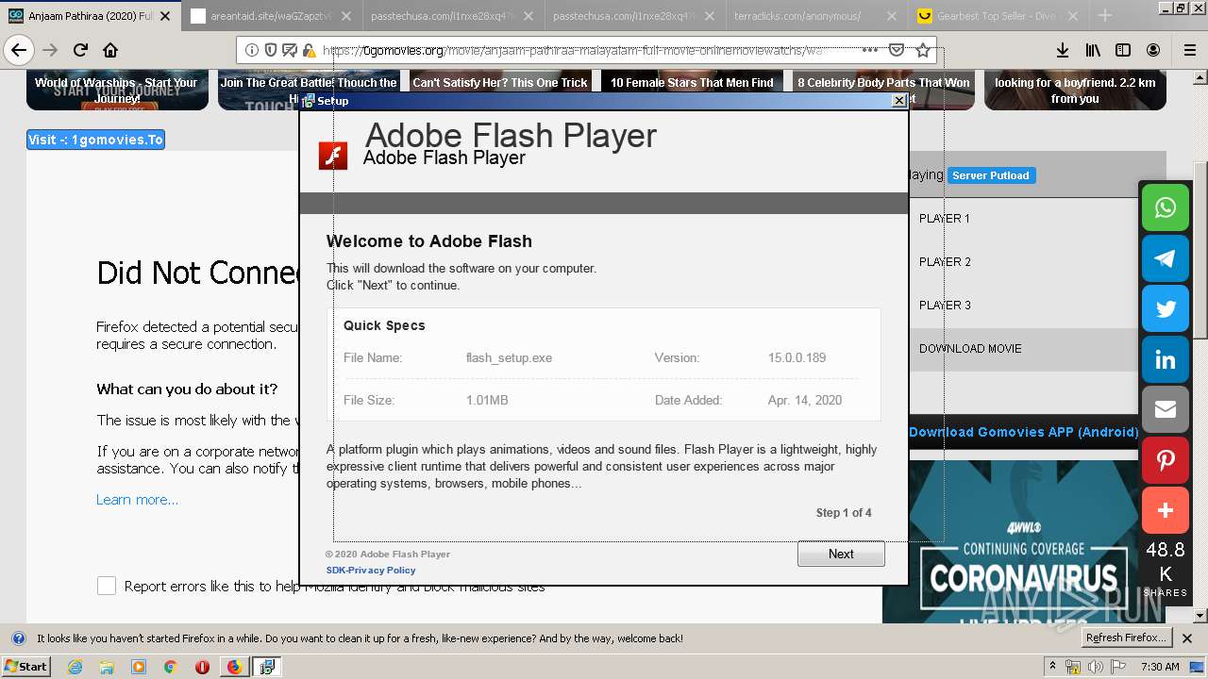Switch to Gearbest Top Seller tab
The height and width of the screenshot is (679, 1208).
tap(996, 16)
